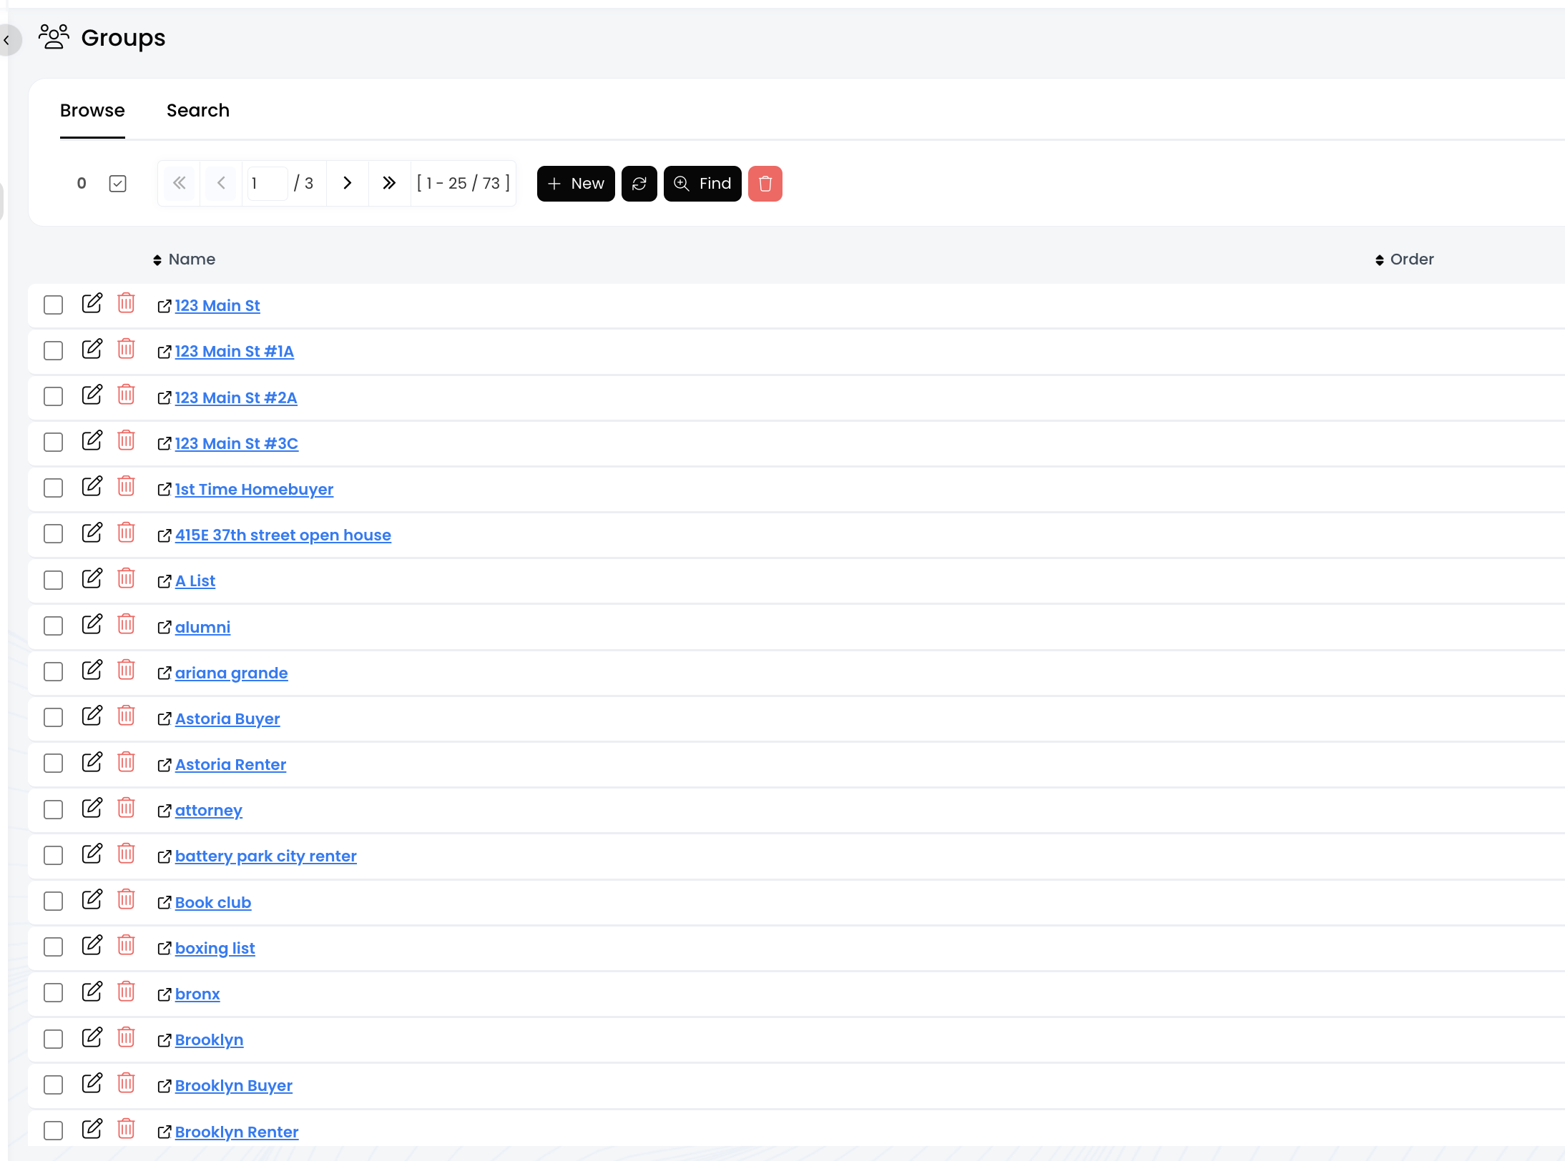Create a New group
This screenshot has height=1161, width=1565.
pyautogui.click(x=576, y=184)
